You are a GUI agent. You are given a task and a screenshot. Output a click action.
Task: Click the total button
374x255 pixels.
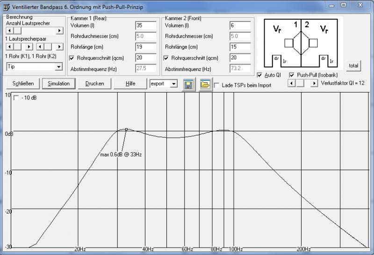coord(353,66)
